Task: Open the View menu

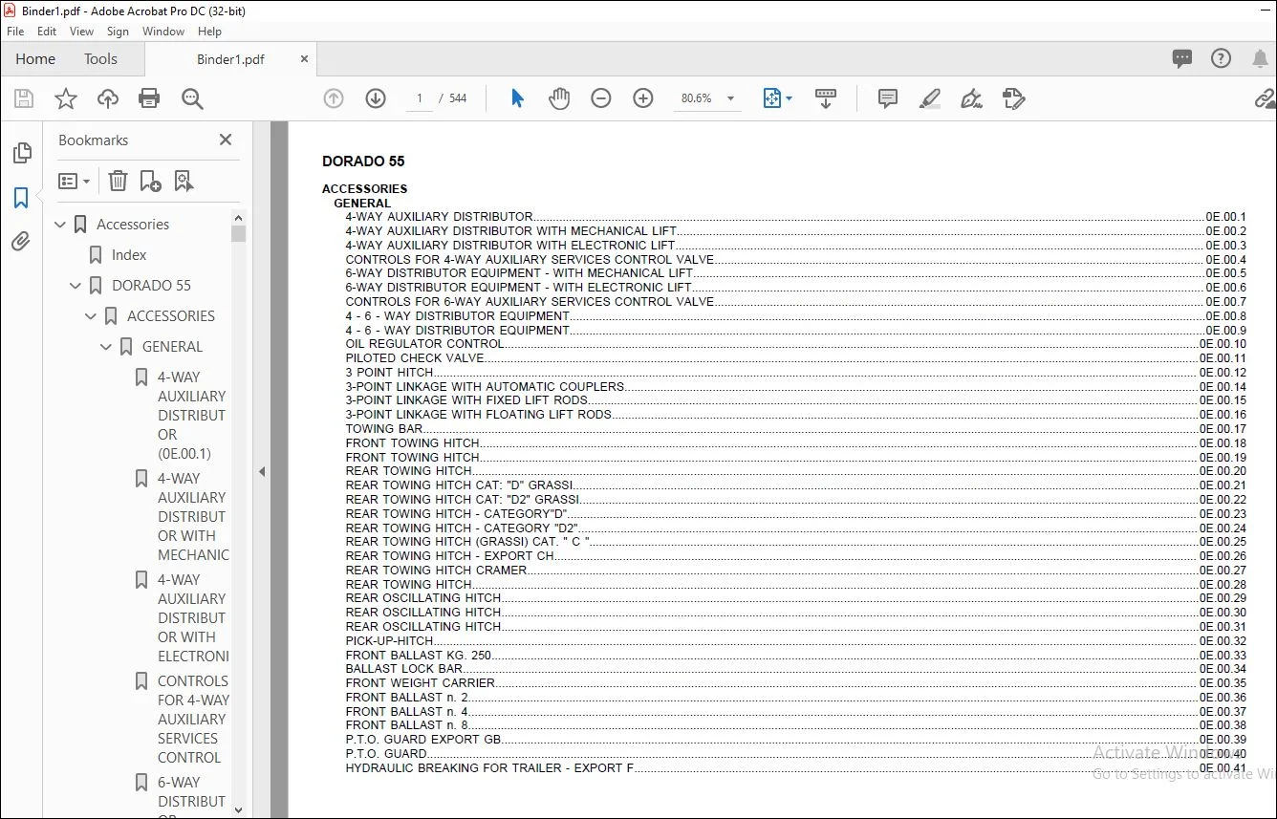Action: tap(82, 32)
